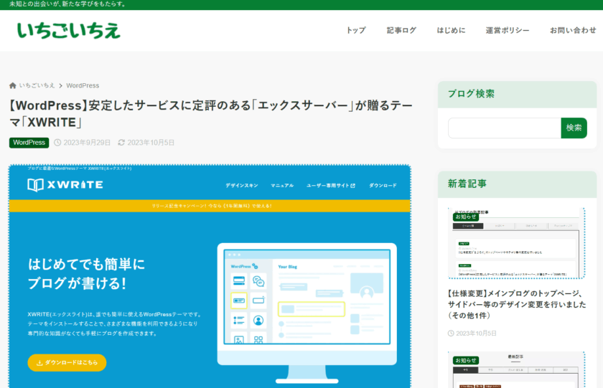
Task: Click the いちごいちえ site logo
Action: (68, 31)
